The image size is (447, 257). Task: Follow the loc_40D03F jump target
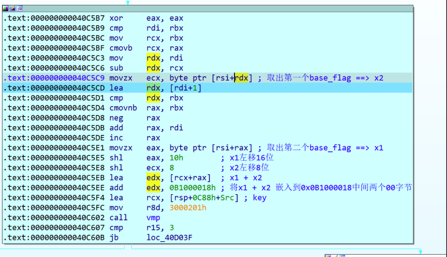click(169, 238)
